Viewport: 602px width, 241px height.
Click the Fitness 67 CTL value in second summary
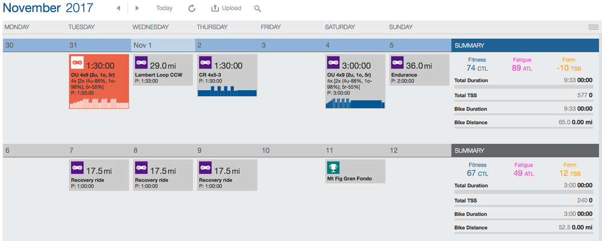(x=477, y=173)
